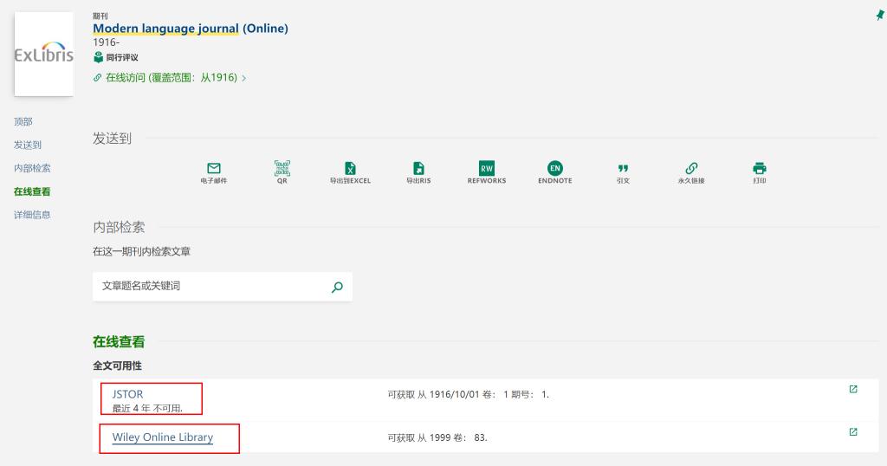Open Modern language journal (Online) title
This screenshot has height=466, width=887.
pyautogui.click(x=190, y=29)
